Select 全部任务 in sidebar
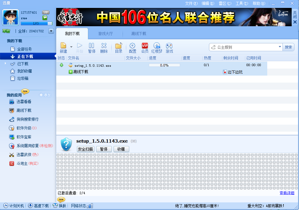Image resolution: width=299 pixels, height=210 pixels. (24, 49)
